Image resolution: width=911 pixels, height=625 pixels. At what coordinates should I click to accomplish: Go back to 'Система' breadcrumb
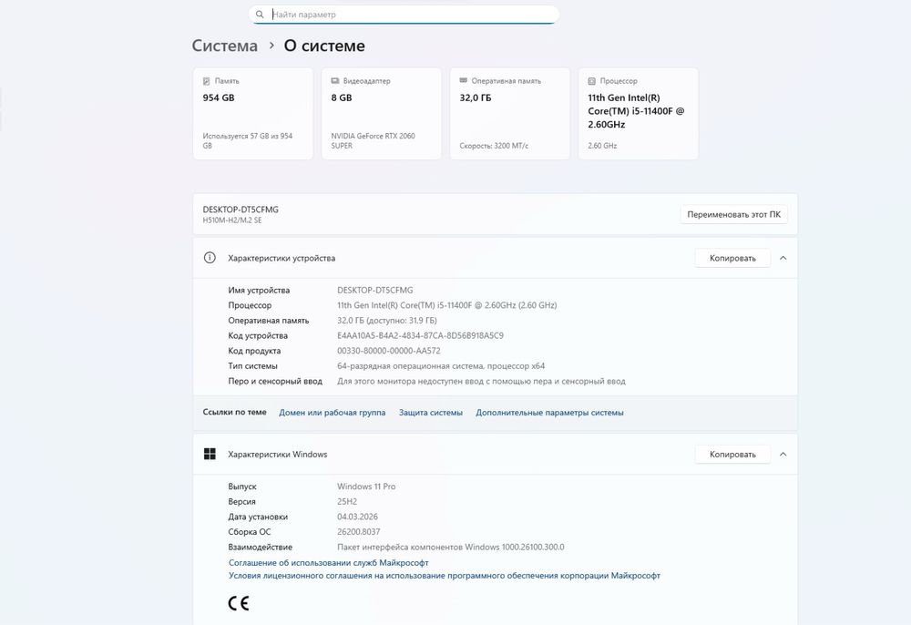[x=225, y=46]
